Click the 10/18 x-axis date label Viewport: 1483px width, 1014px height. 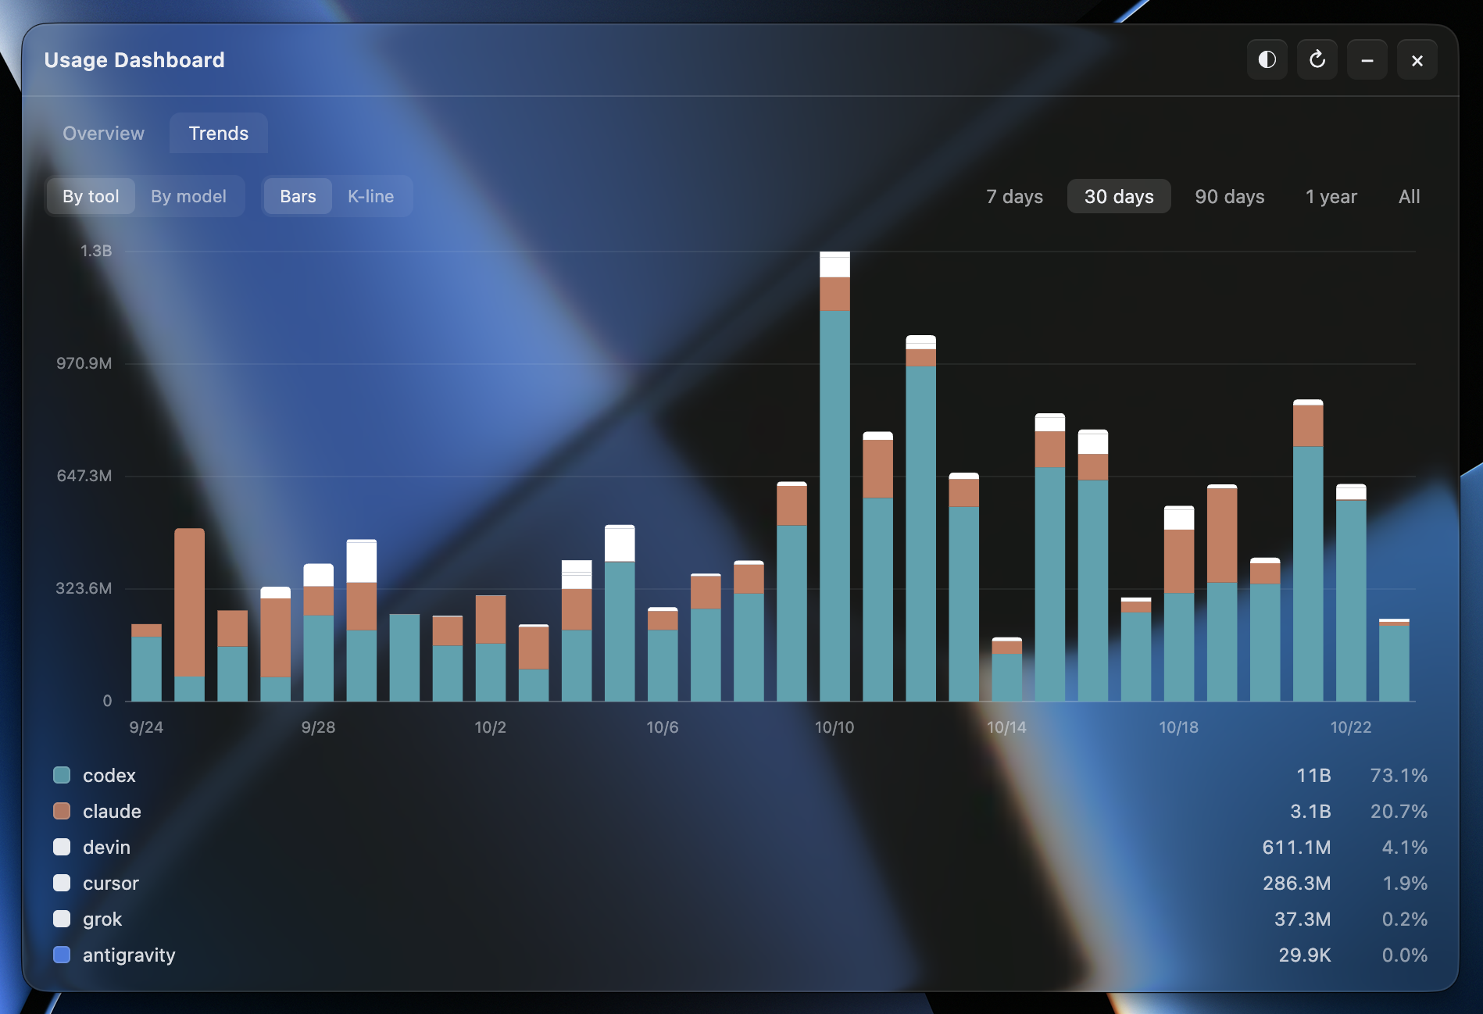click(x=1178, y=727)
